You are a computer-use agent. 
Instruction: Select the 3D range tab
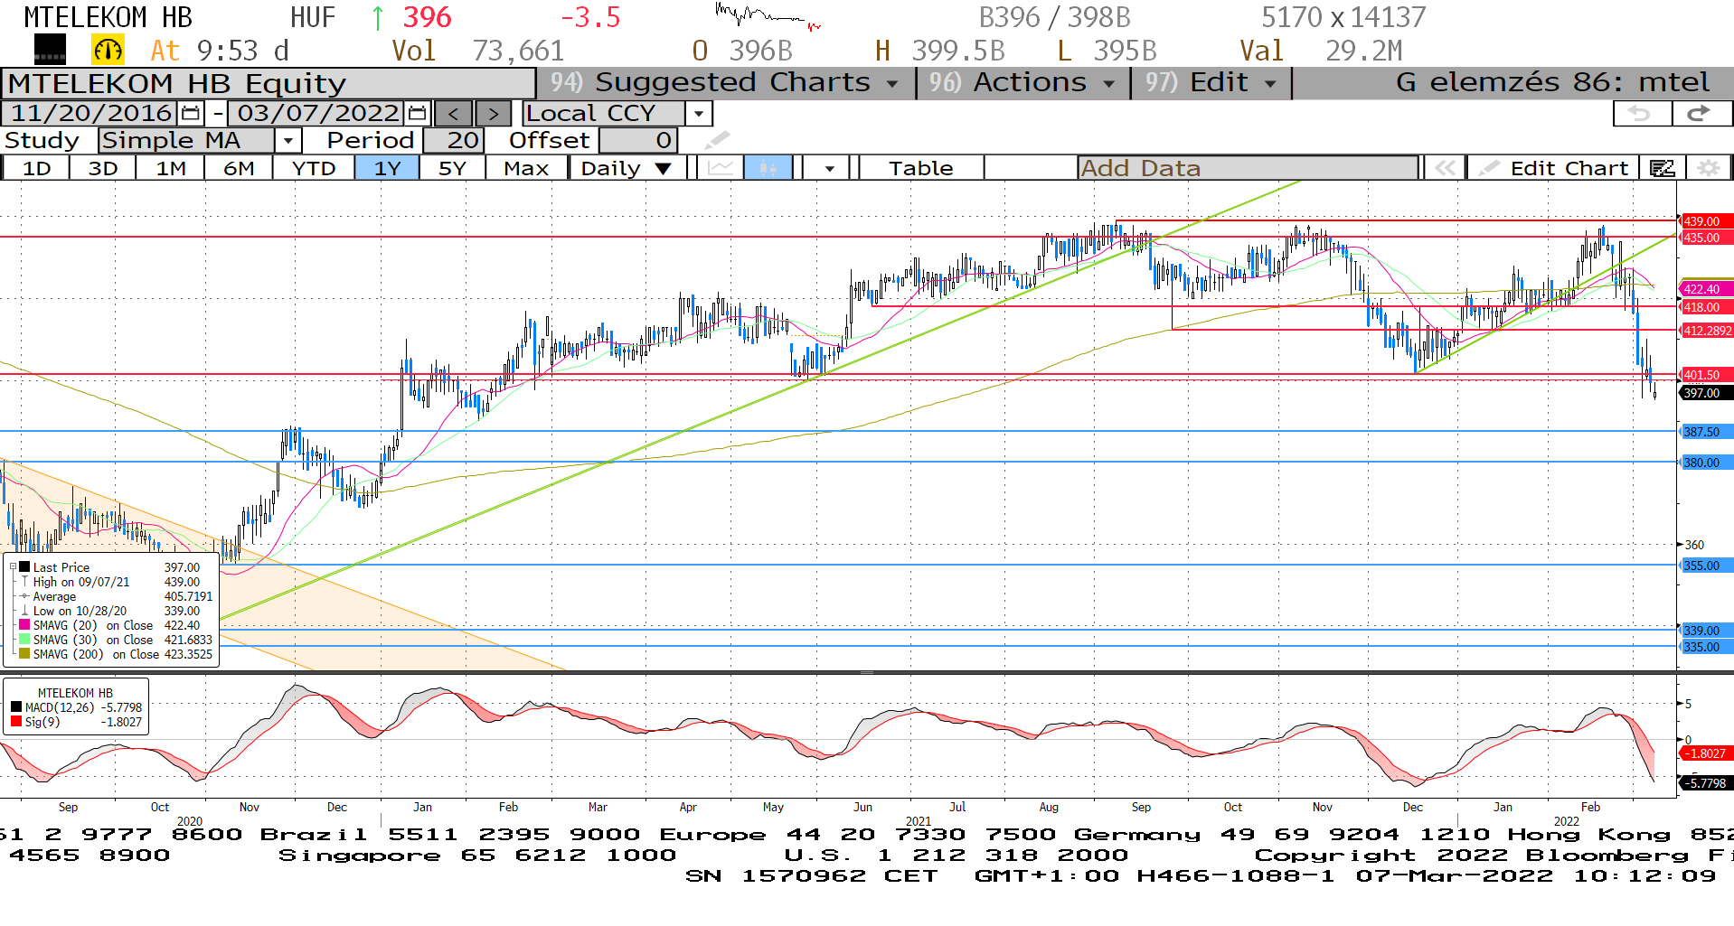[x=103, y=168]
